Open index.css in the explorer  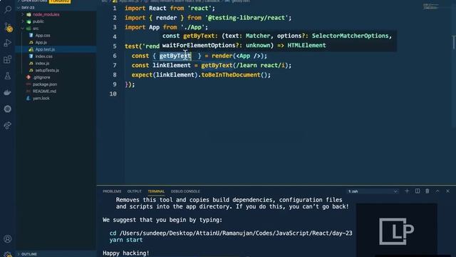(44, 56)
